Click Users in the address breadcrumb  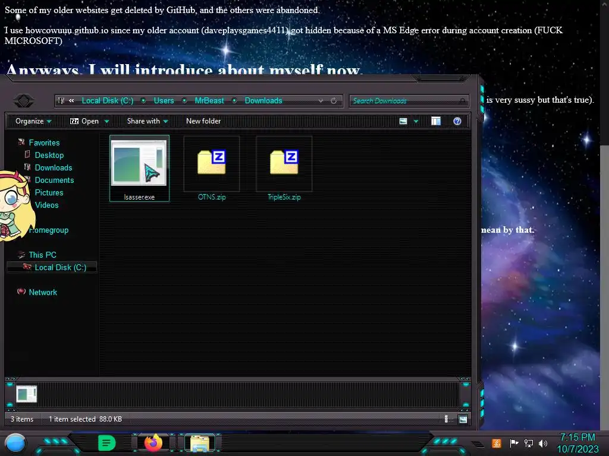(164, 101)
